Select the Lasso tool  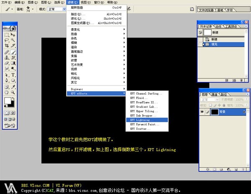(7, 40)
